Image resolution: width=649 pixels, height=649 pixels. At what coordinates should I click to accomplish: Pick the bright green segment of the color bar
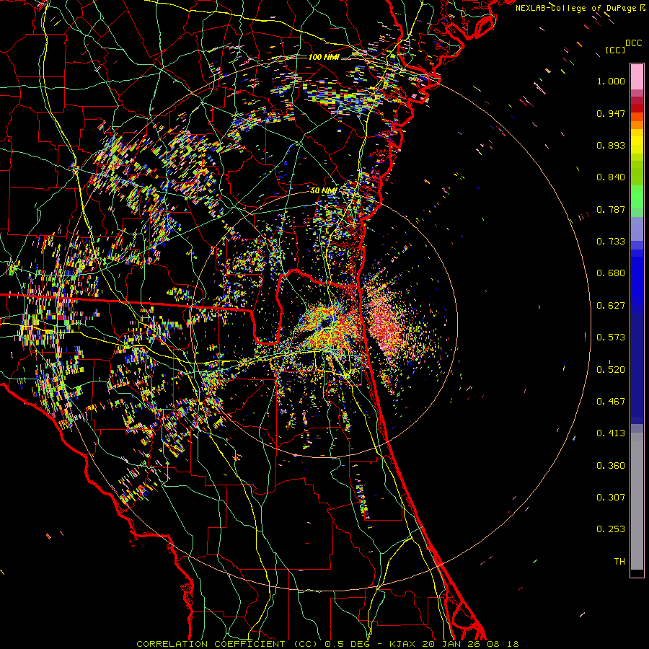pos(637,197)
